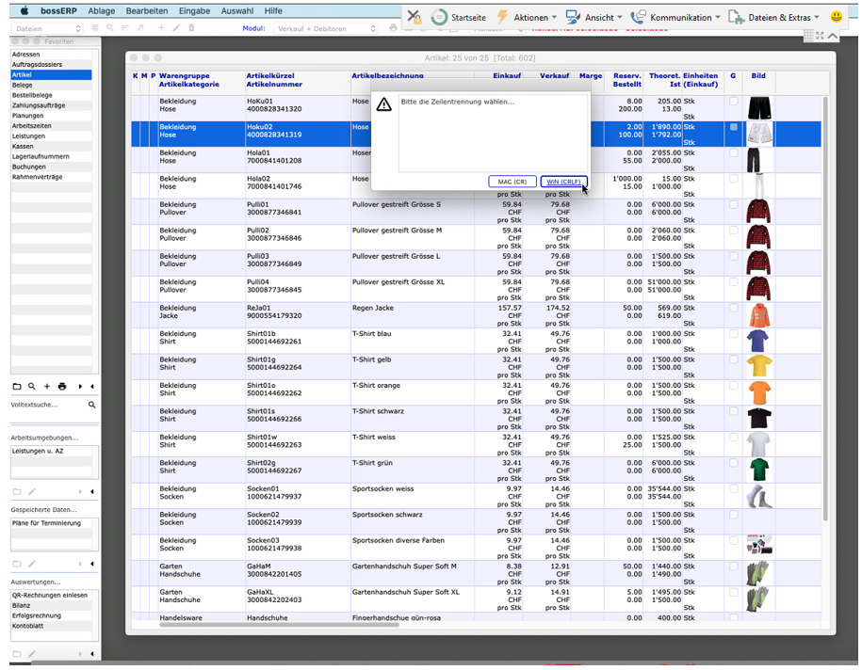Click the print icon in Favoriten panel
The height and width of the screenshot is (670, 862).
pyautogui.click(x=62, y=387)
